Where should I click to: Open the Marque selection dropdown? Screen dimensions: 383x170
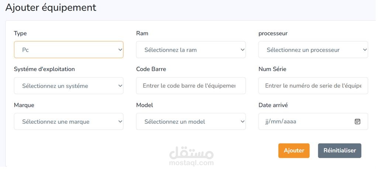click(x=69, y=122)
